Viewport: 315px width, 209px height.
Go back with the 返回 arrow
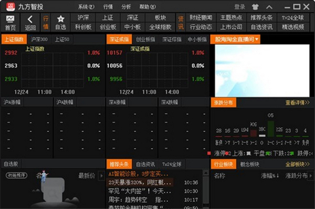[x=30, y=23]
